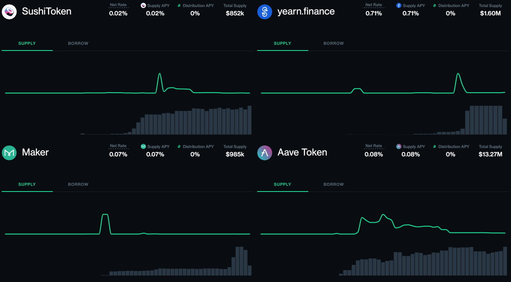Click COMP icon next to Aave Distribution APY
511x282 pixels.
click(x=434, y=147)
